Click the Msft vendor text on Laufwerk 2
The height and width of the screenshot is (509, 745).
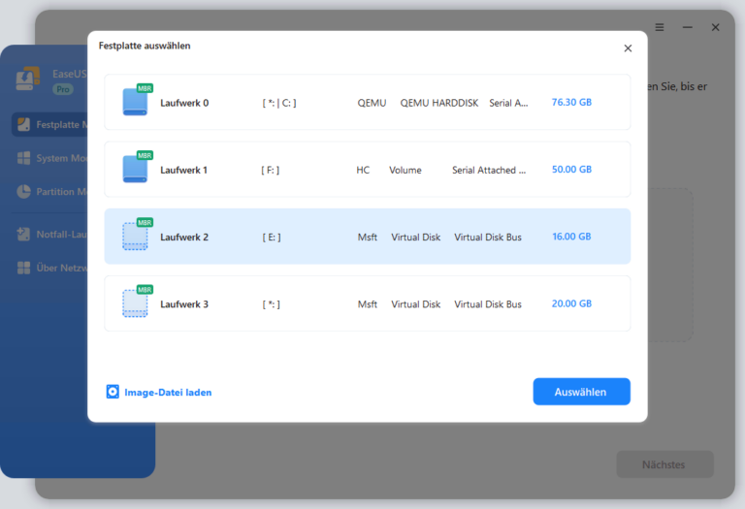[368, 237]
